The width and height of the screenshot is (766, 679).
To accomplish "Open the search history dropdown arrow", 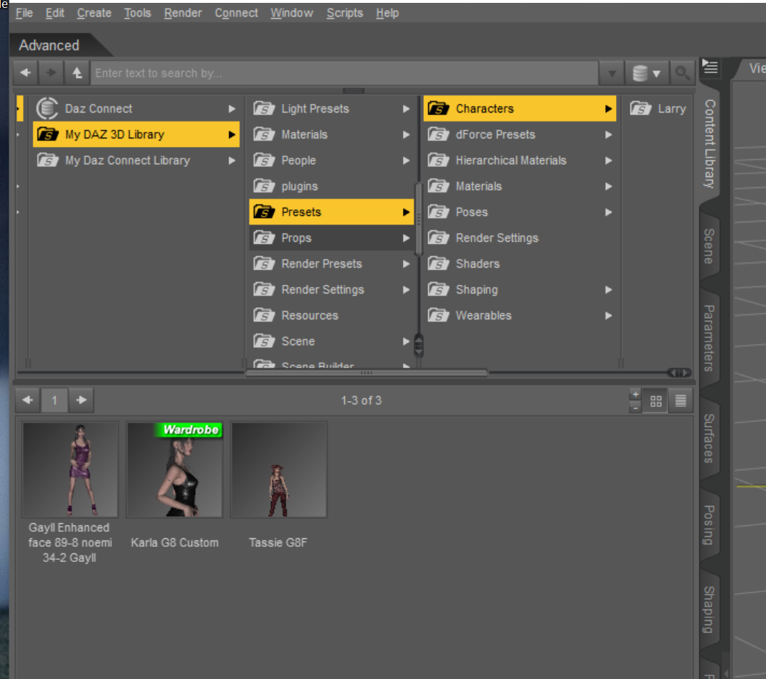I will click(x=612, y=73).
